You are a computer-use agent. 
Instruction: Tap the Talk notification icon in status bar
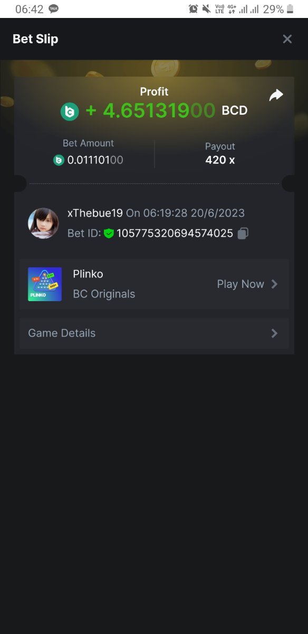click(53, 9)
